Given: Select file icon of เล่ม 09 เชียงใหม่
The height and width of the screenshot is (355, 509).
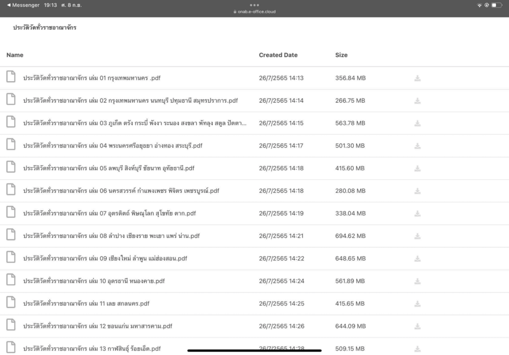Looking at the screenshot, I should click(x=11, y=258).
